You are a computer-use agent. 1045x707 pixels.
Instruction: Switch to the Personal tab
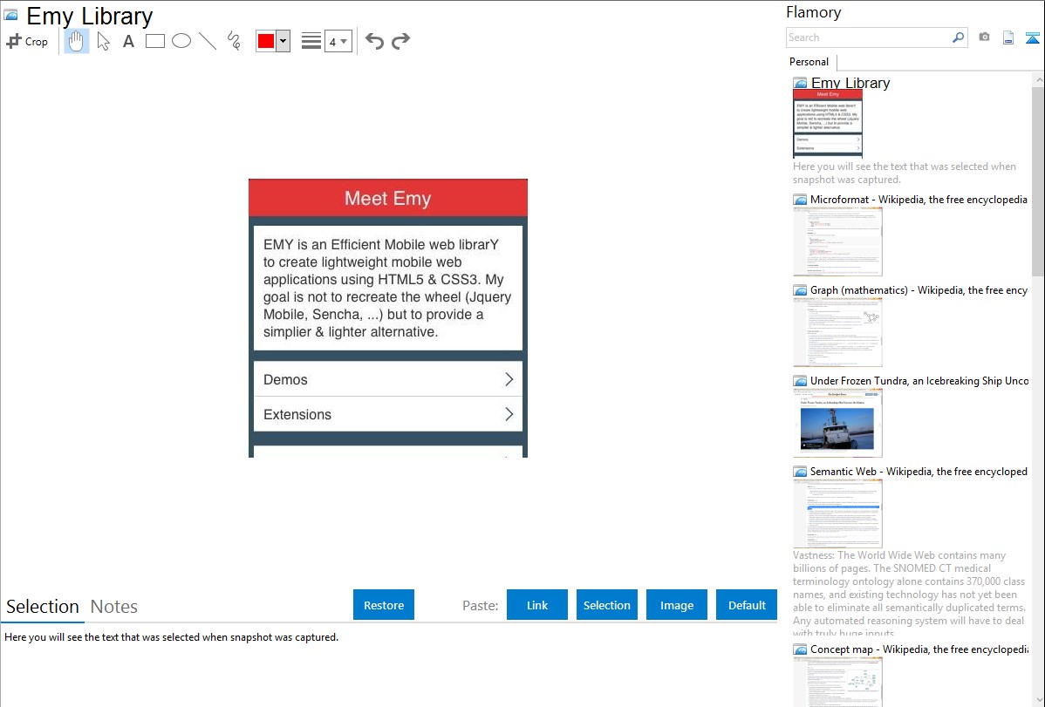tap(809, 62)
